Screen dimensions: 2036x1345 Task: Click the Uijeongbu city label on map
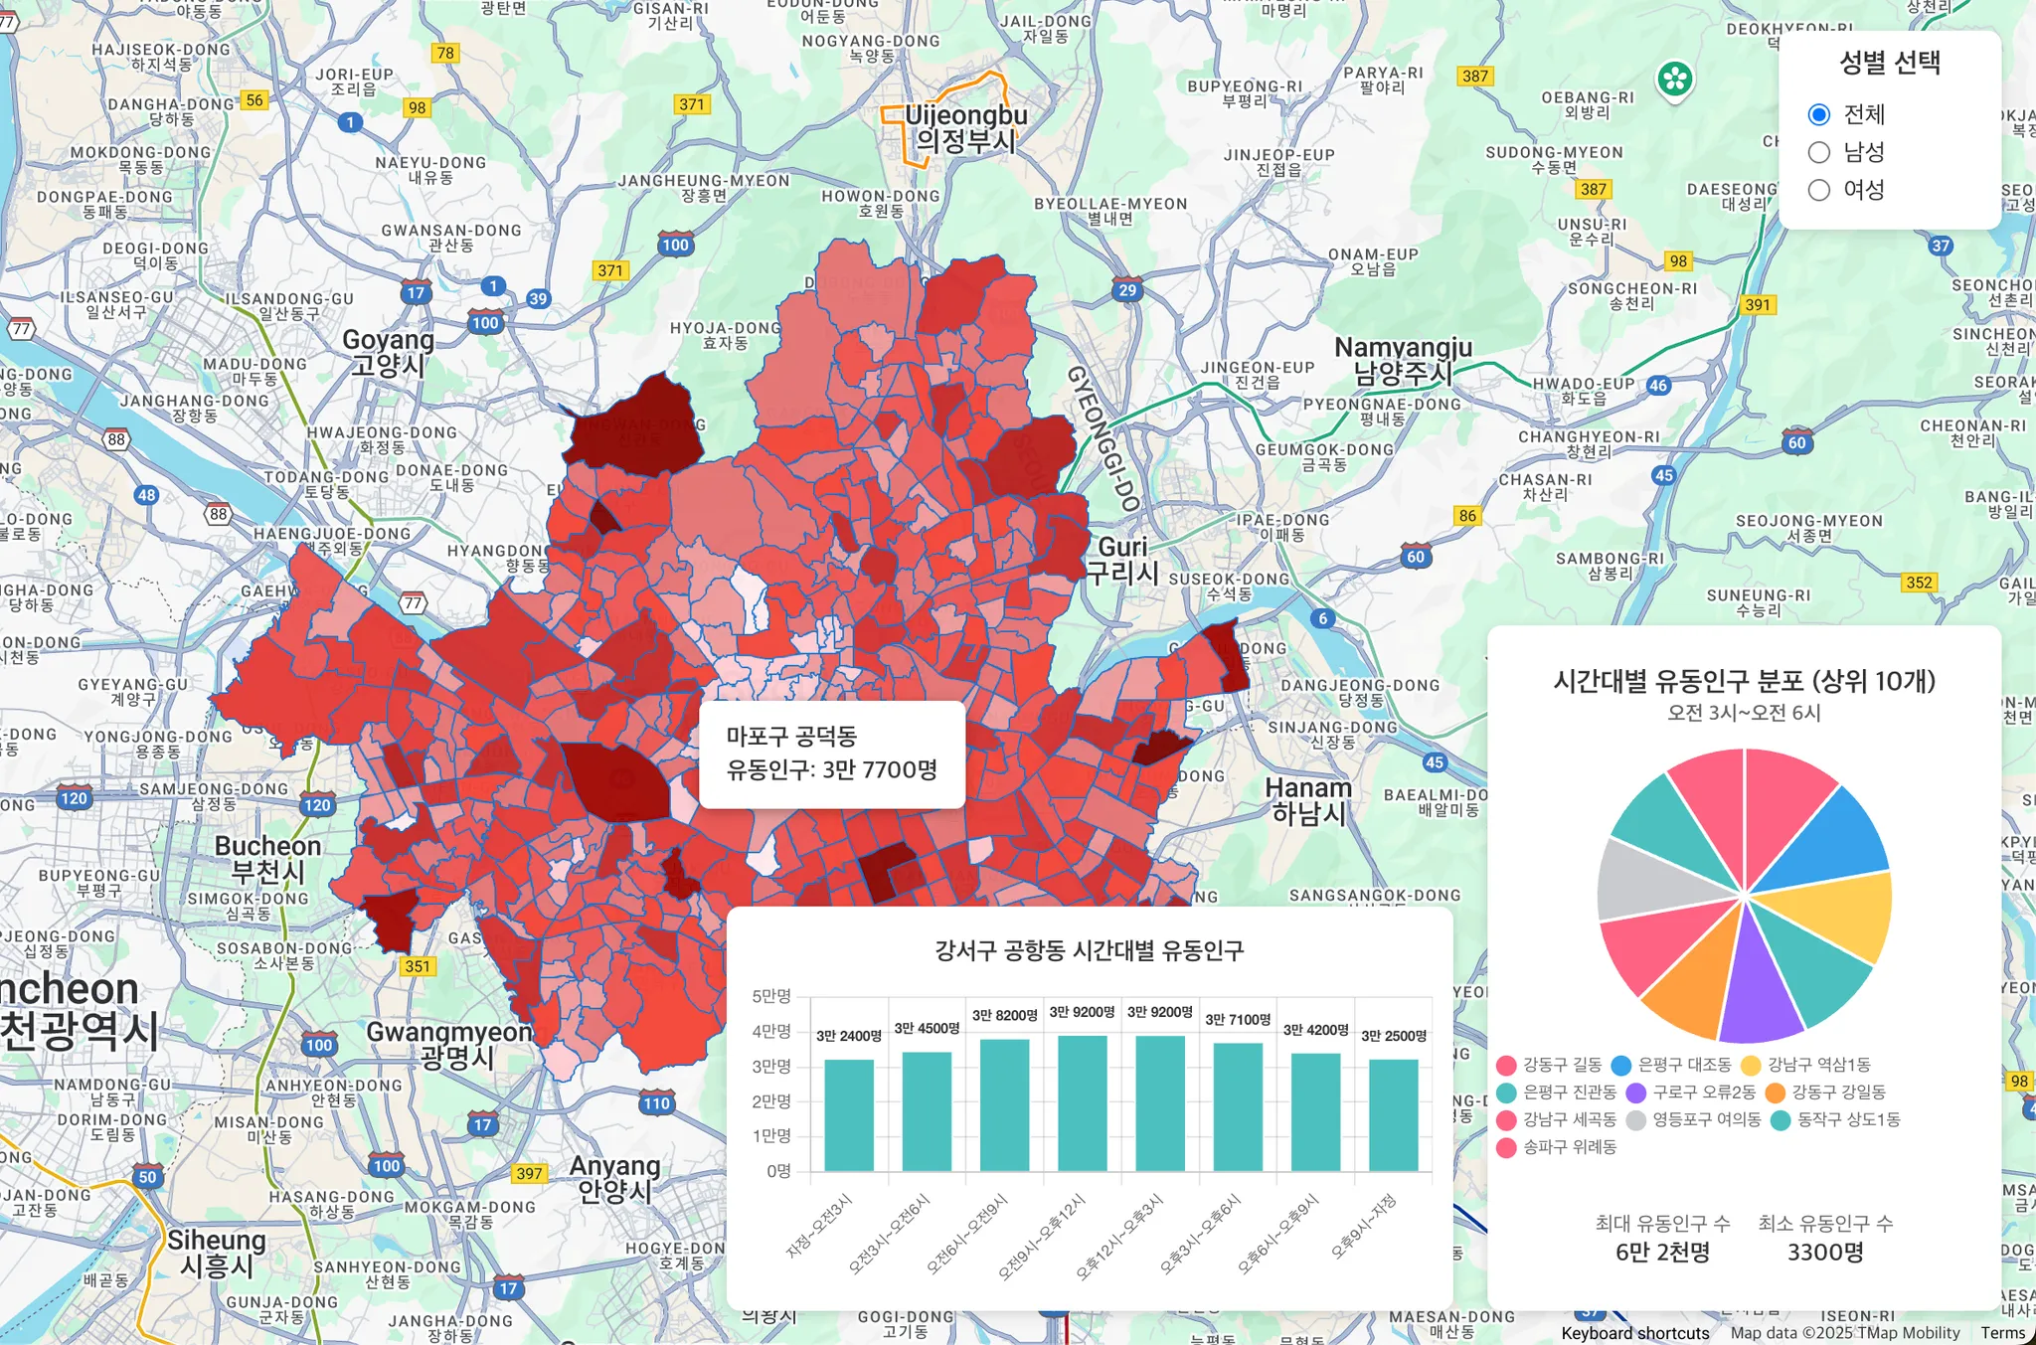pos(965,116)
